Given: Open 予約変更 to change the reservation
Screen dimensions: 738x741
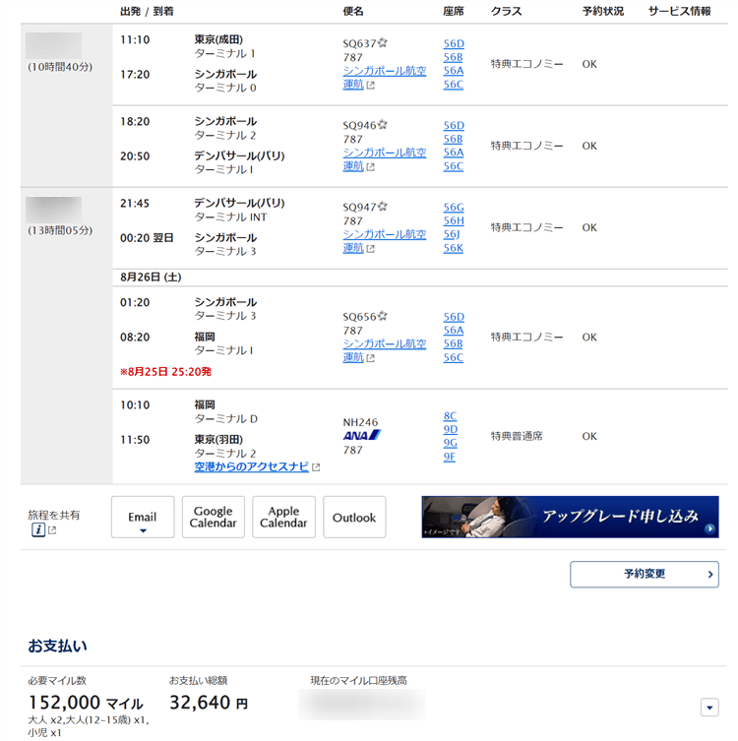Looking at the screenshot, I should coord(645,574).
